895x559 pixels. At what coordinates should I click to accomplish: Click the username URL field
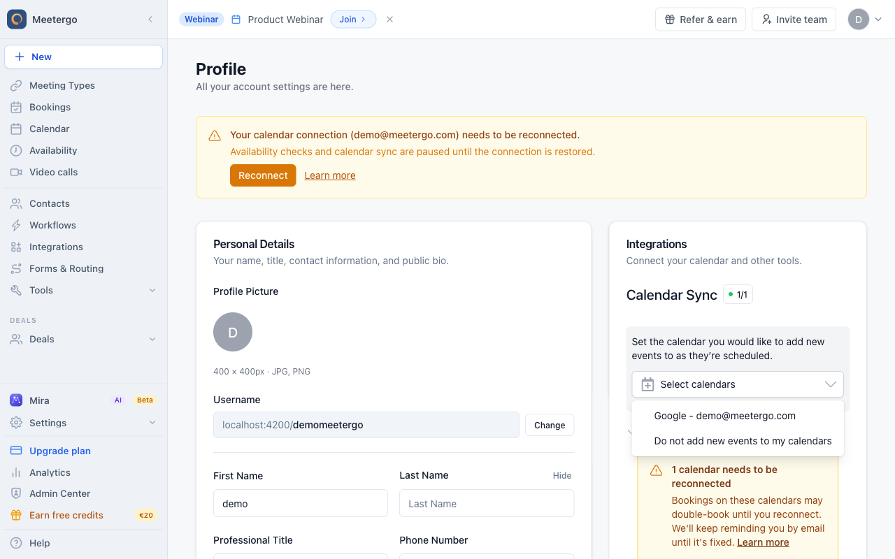366,425
